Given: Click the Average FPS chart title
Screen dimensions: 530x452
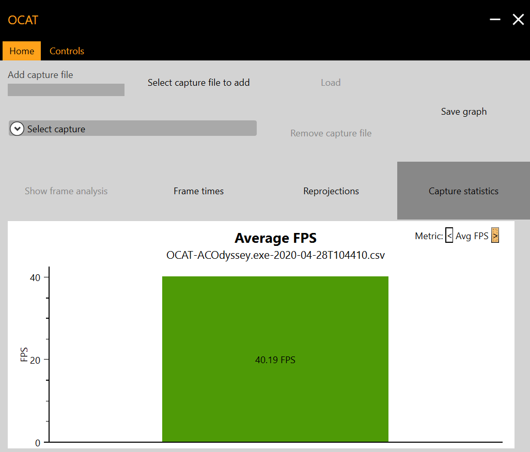Looking at the screenshot, I should click(x=275, y=238).
